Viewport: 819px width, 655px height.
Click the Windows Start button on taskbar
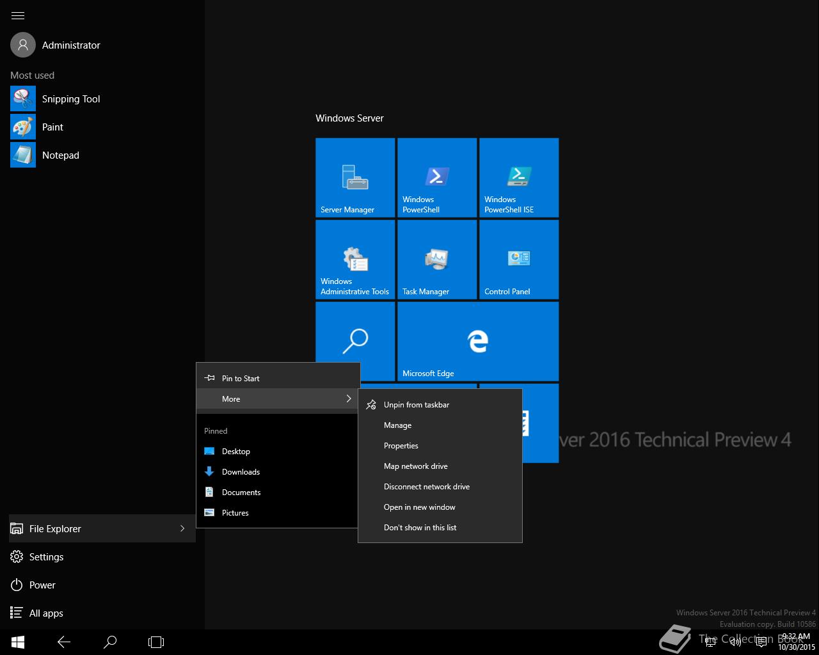pos(18,642)
